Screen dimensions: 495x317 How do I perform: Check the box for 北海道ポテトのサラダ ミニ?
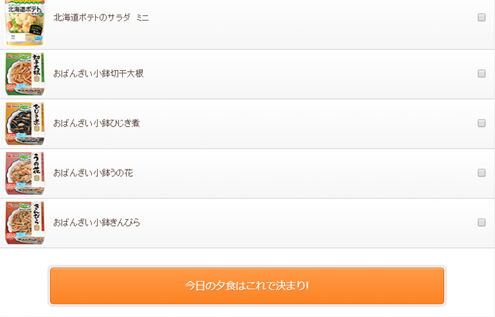coord(481,17)
